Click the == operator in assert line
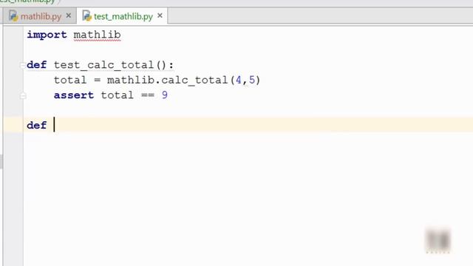This screenshot has height=266, width=473. point(148,95)
